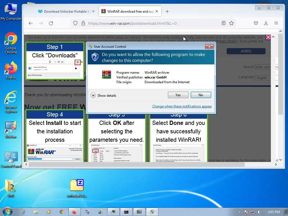
Task: Close the WinRAR download tab
Action: 156,11
